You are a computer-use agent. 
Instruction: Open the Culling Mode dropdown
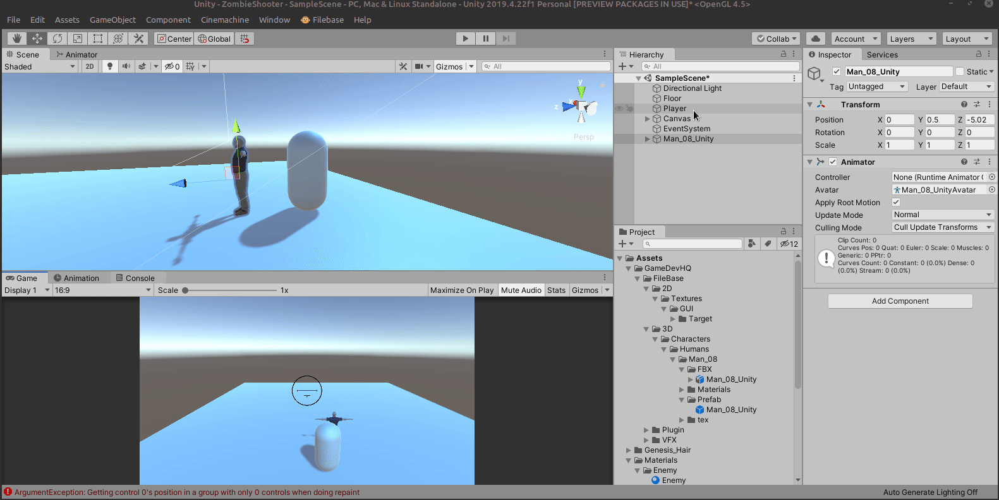point(943,227)
